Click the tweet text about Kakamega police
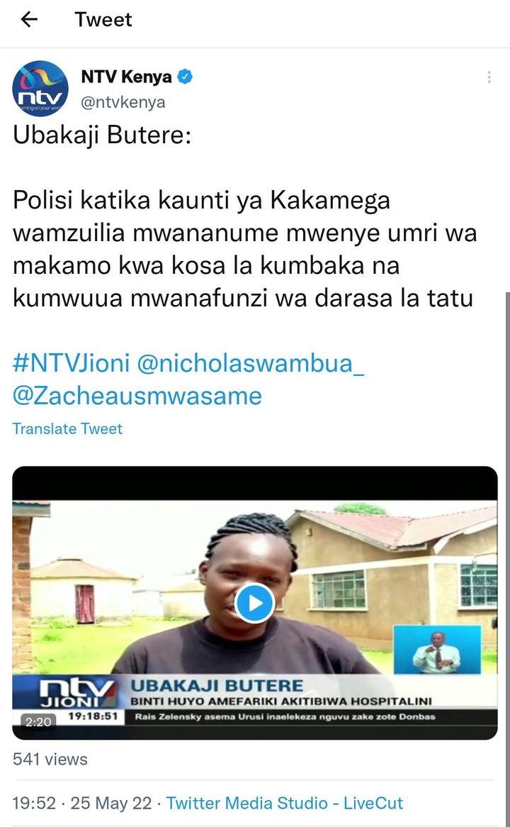Image resolution: width=510 pixels, height=827 pixels. pos(244,249)
